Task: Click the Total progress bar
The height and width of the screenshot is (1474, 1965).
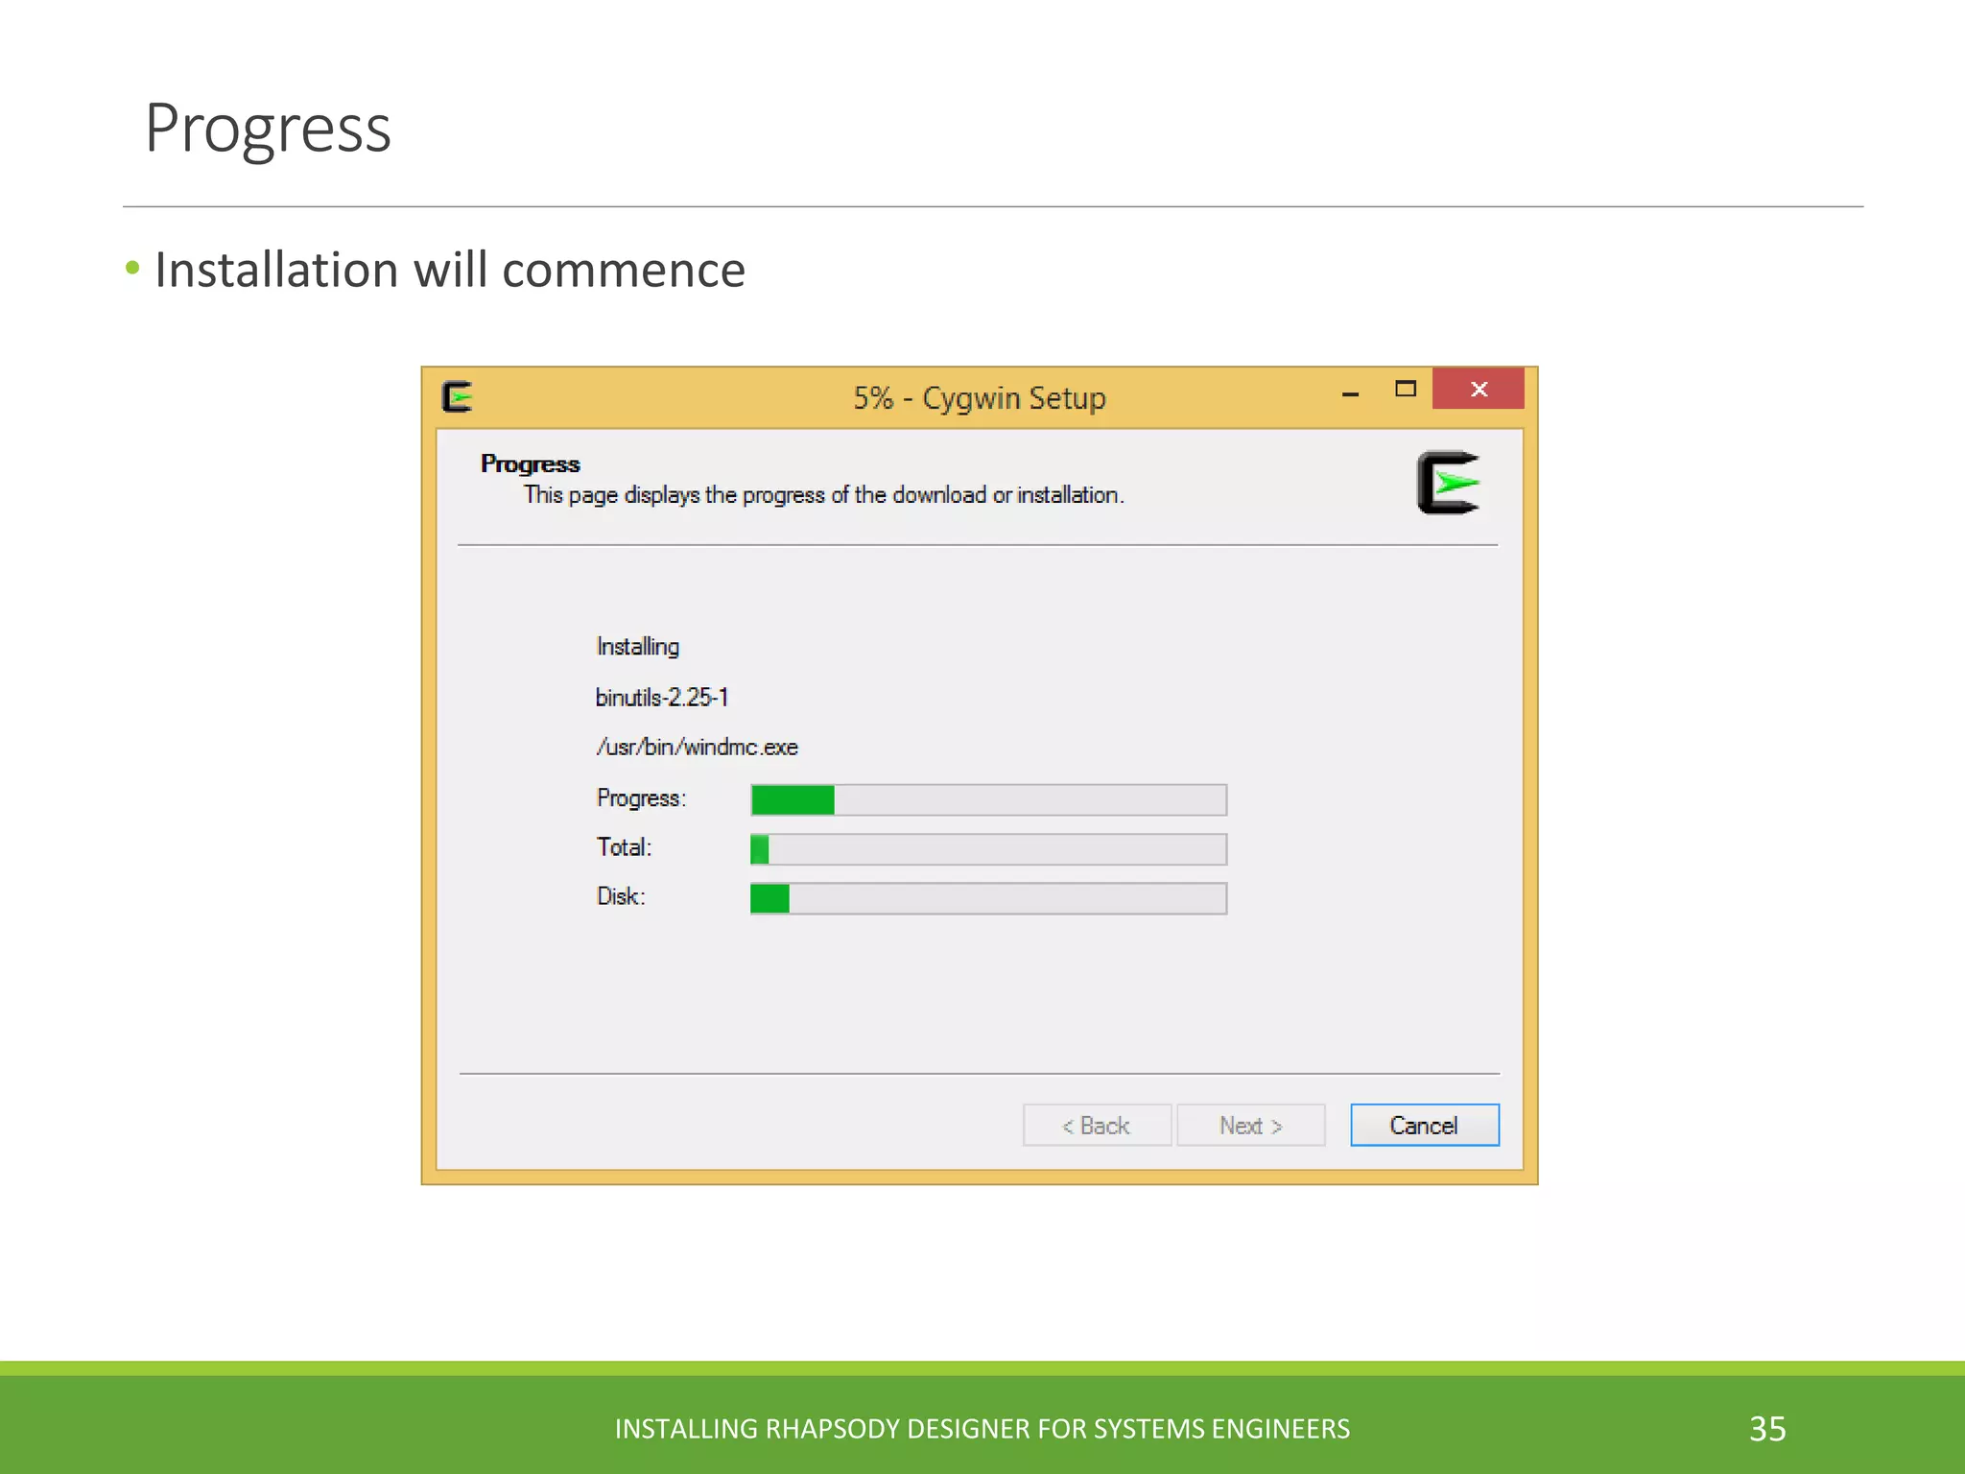Action: [x=988, y=849]
